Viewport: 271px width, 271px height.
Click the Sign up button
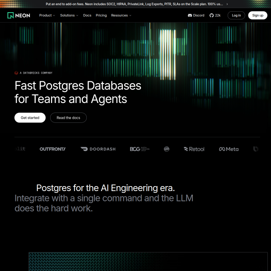coord(257,15)
